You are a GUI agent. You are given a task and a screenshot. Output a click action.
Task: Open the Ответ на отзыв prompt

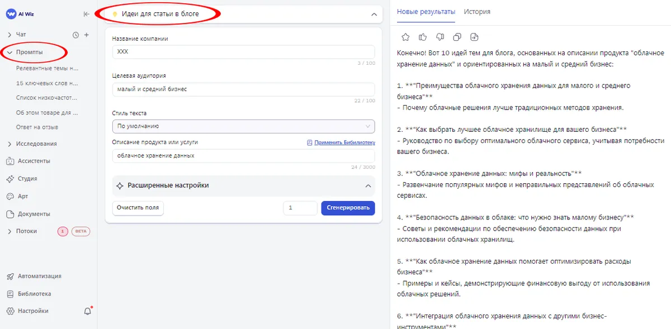[37, 127]
